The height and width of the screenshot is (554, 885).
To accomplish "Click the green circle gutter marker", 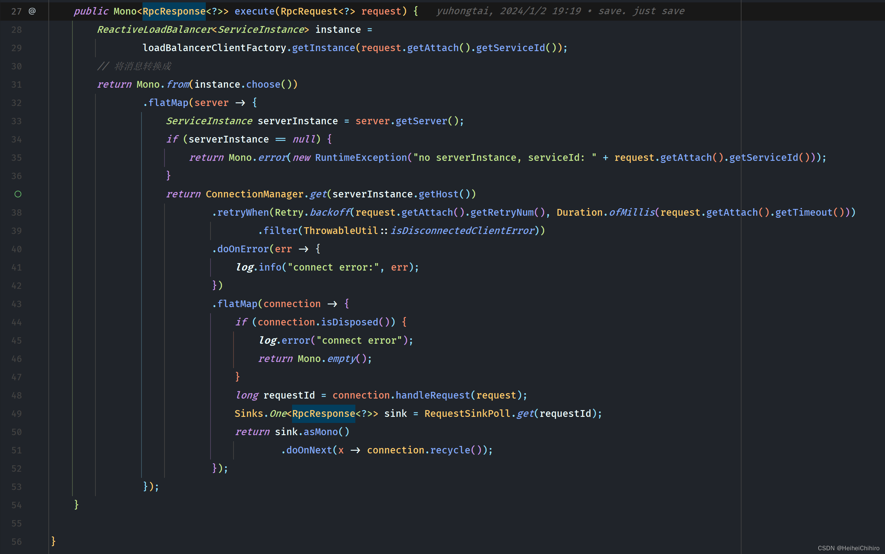I will tap(18, 194).
